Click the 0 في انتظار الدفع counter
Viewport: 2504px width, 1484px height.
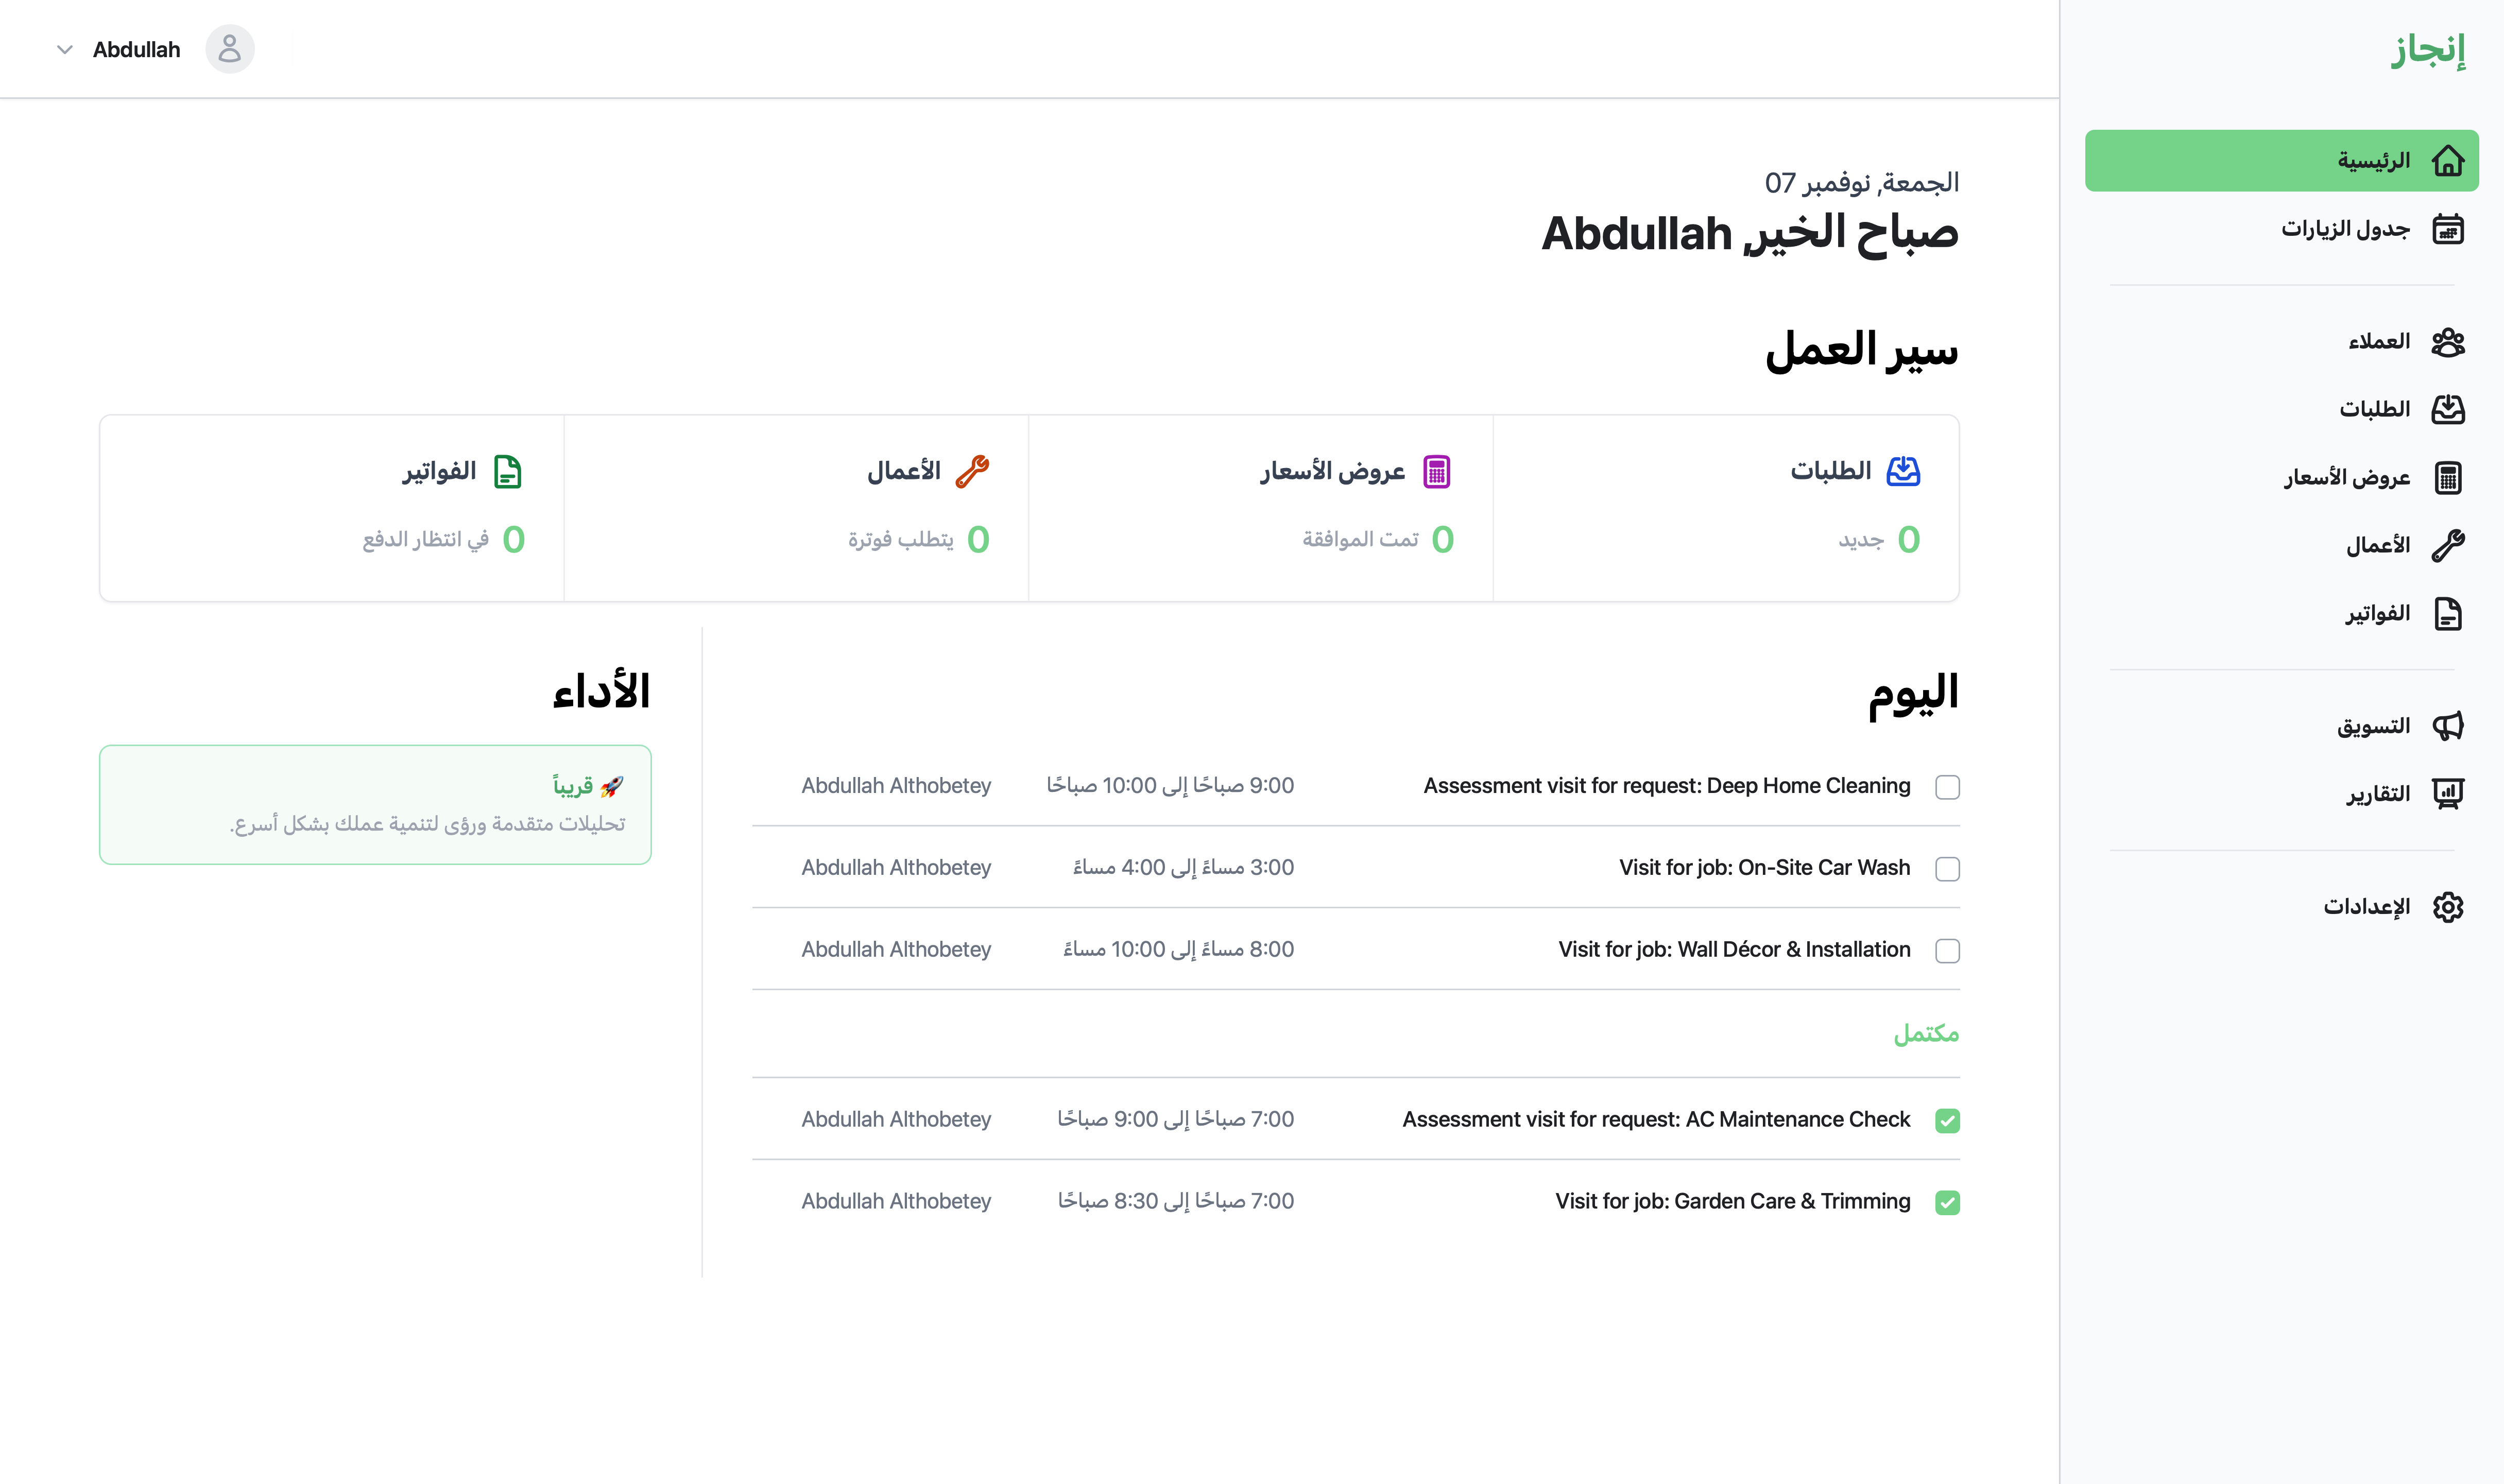point(441,540)
